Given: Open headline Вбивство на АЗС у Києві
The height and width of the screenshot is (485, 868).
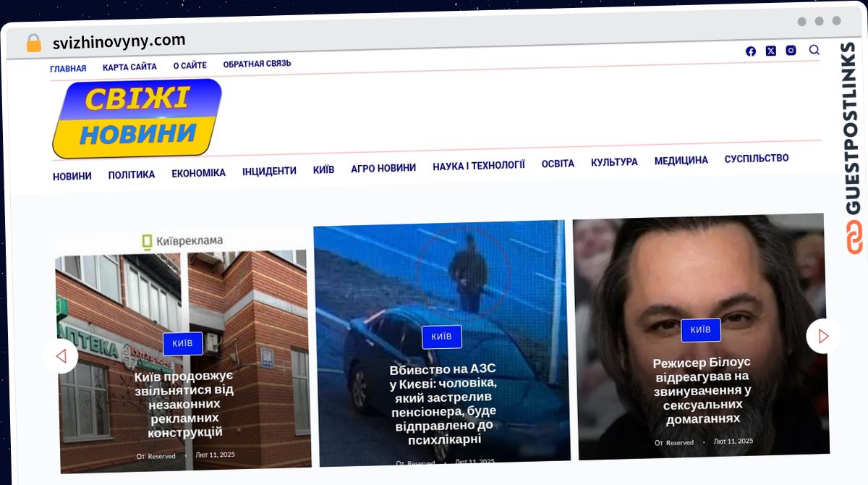Looking at the screenshot, I should point(443,404).
